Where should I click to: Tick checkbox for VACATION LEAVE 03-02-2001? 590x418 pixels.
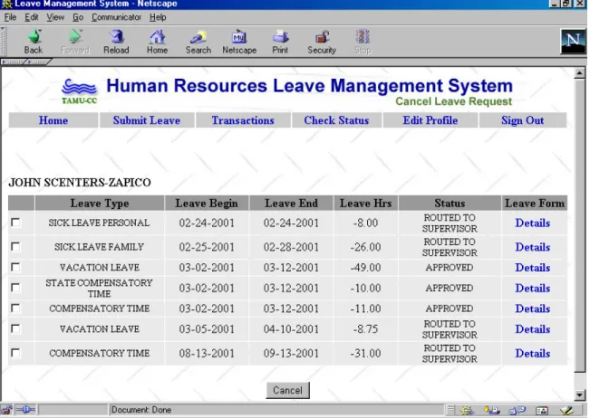[x=15, y=267]
